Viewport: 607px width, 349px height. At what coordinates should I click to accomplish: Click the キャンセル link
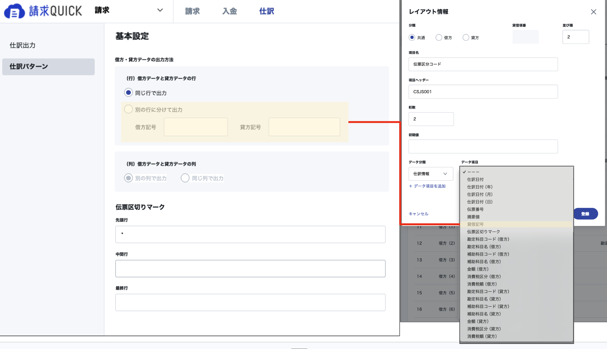point(418,214)
